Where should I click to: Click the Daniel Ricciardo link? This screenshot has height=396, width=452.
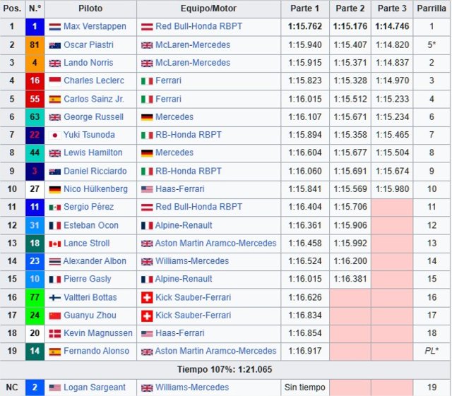click(x=95, y=172)
